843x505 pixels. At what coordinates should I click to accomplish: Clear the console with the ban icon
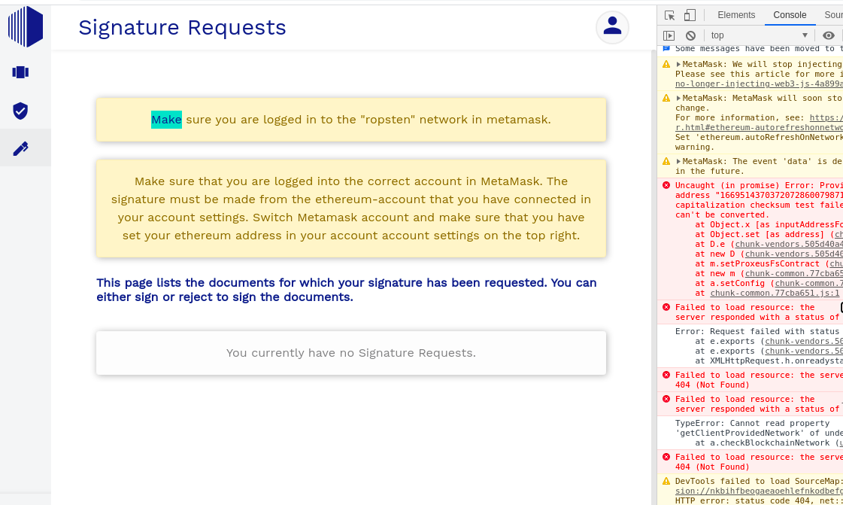(x=691, y=35)
